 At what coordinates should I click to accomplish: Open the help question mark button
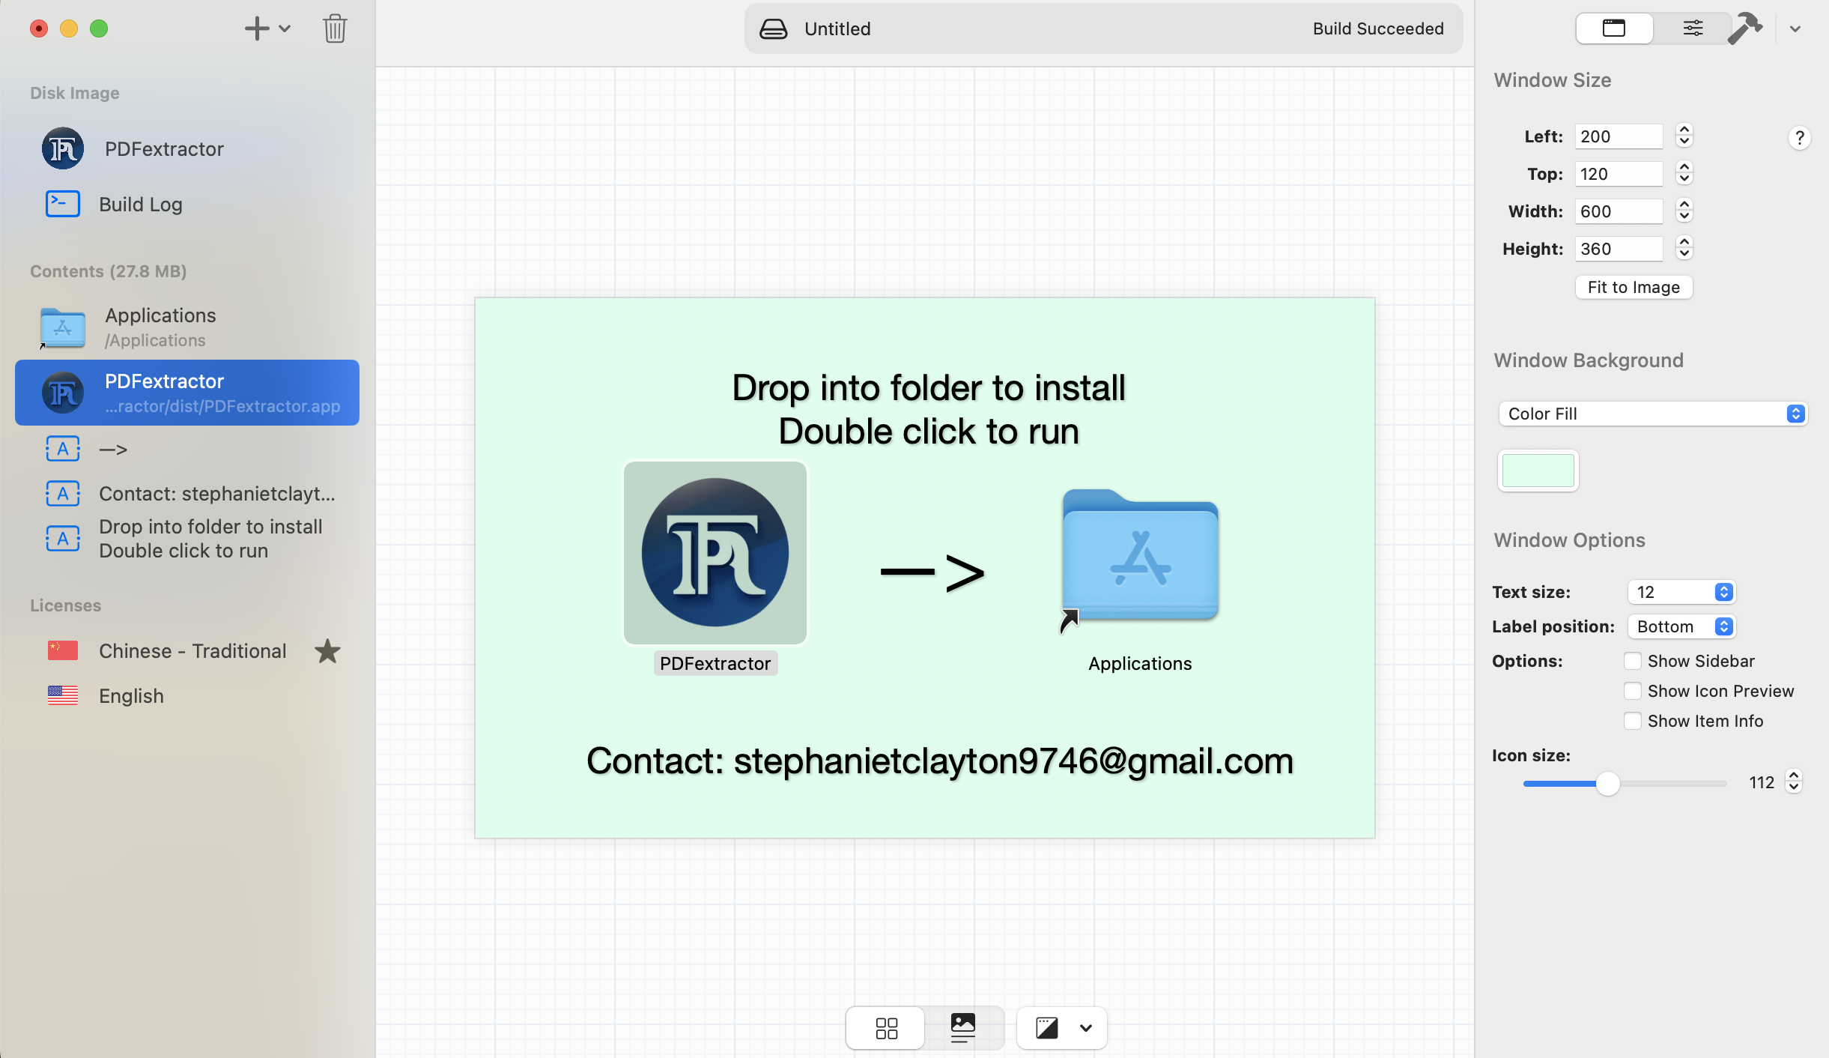click(x=1799, y=138)
